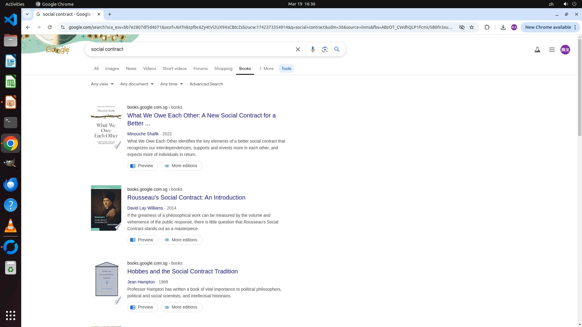Toggle the Tools filter button
The width and height of the screenshot is (582, 327).
(x=286, y=68)
